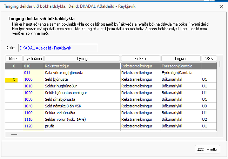Click the Flokkur column header
The image size is (228, 159).
point(140,59)
